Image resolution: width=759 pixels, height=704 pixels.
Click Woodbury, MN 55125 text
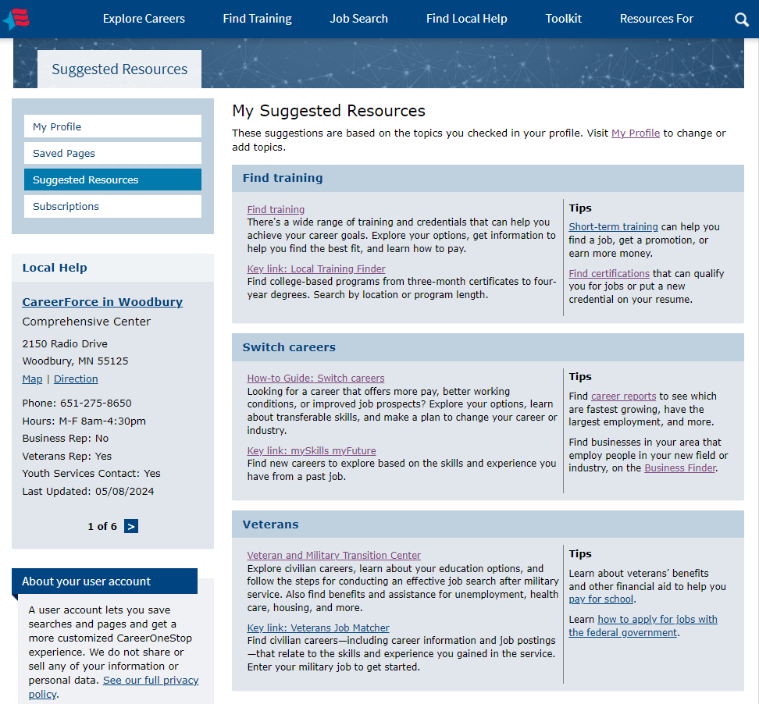[x=75, y=361]
